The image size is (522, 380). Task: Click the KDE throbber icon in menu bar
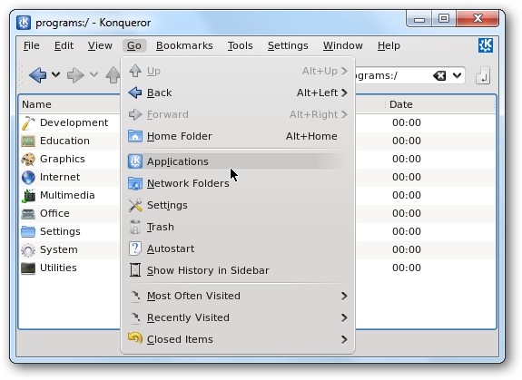click(x=486, y=45)
